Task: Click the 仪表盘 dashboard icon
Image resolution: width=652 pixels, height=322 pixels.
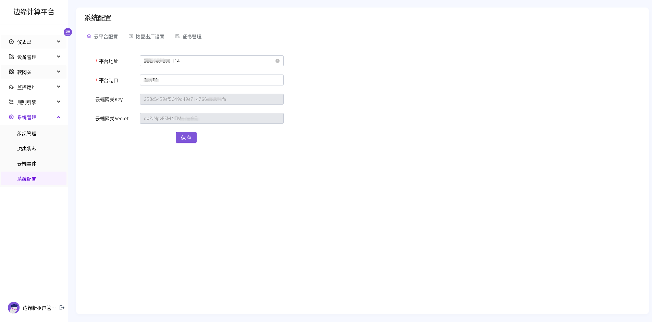Action: click(11, 42)
